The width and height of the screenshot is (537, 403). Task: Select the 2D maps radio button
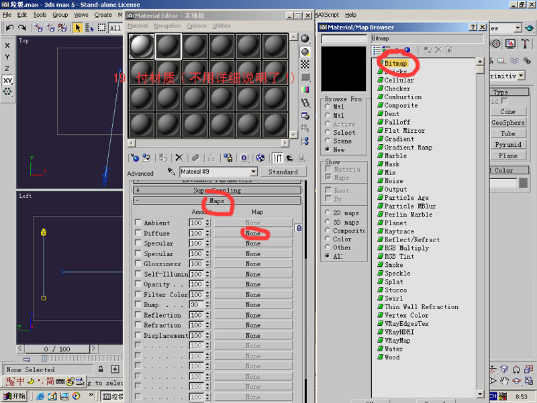click(x=328, y=213)
